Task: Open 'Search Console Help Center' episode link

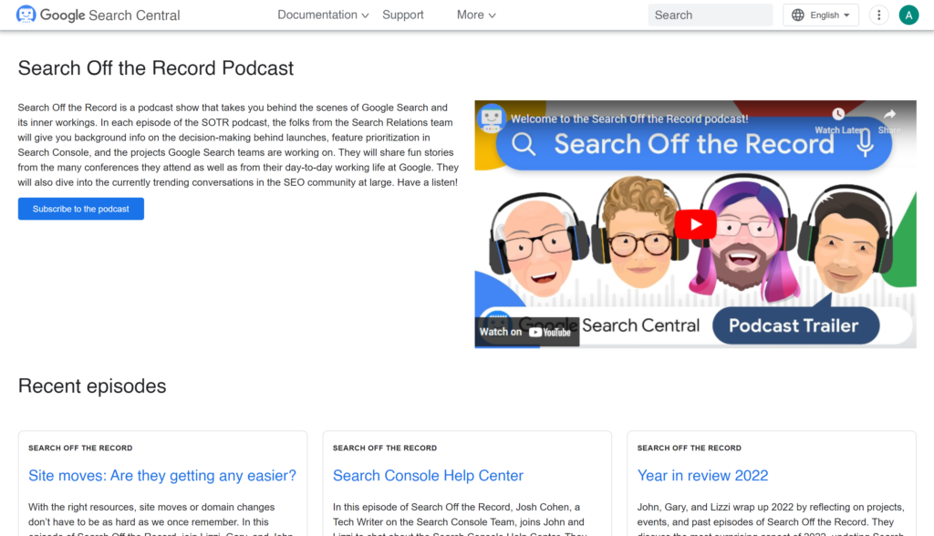Action: point(428,475)
